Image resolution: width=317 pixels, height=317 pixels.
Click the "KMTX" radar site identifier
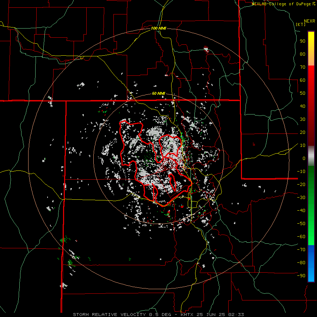pos(187,315)
